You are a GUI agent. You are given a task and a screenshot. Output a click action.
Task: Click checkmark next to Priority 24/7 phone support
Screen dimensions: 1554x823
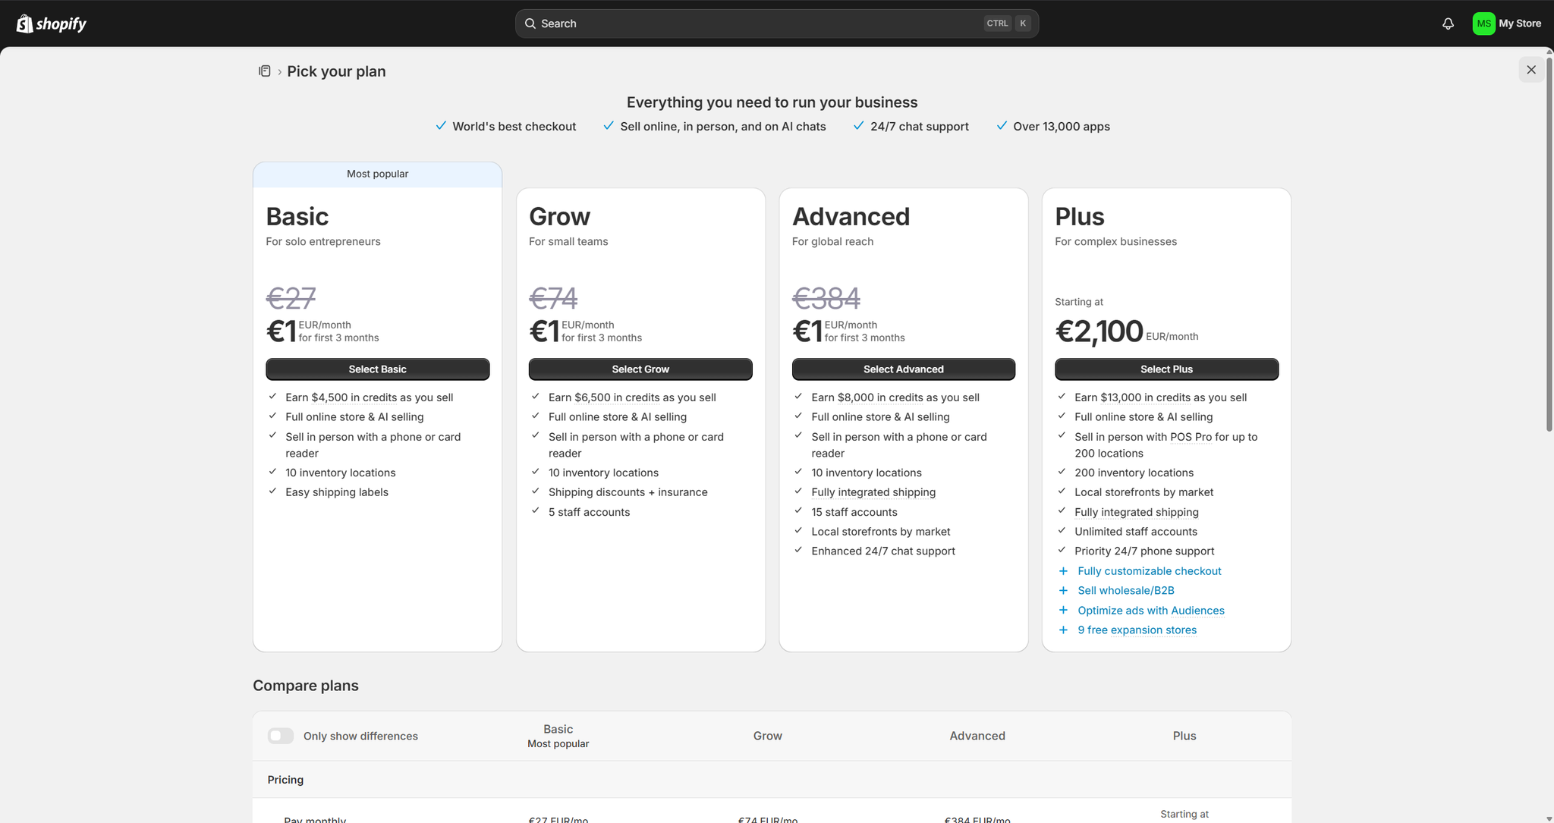[1062, 550]
